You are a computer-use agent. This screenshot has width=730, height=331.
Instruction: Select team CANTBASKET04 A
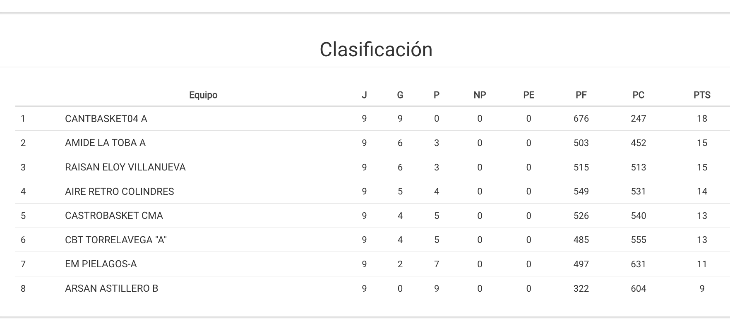point(106,119)
